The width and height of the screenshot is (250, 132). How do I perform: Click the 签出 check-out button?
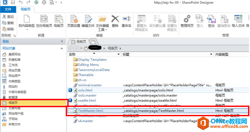click(x=211, y=21)
